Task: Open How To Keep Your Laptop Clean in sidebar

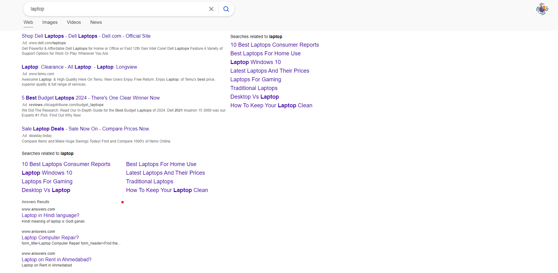Action: [x=271, y=105]
